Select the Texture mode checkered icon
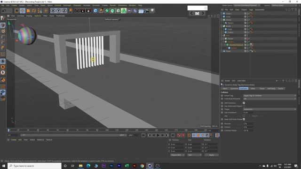Screen dimensions: 301x169 (3, 31)
